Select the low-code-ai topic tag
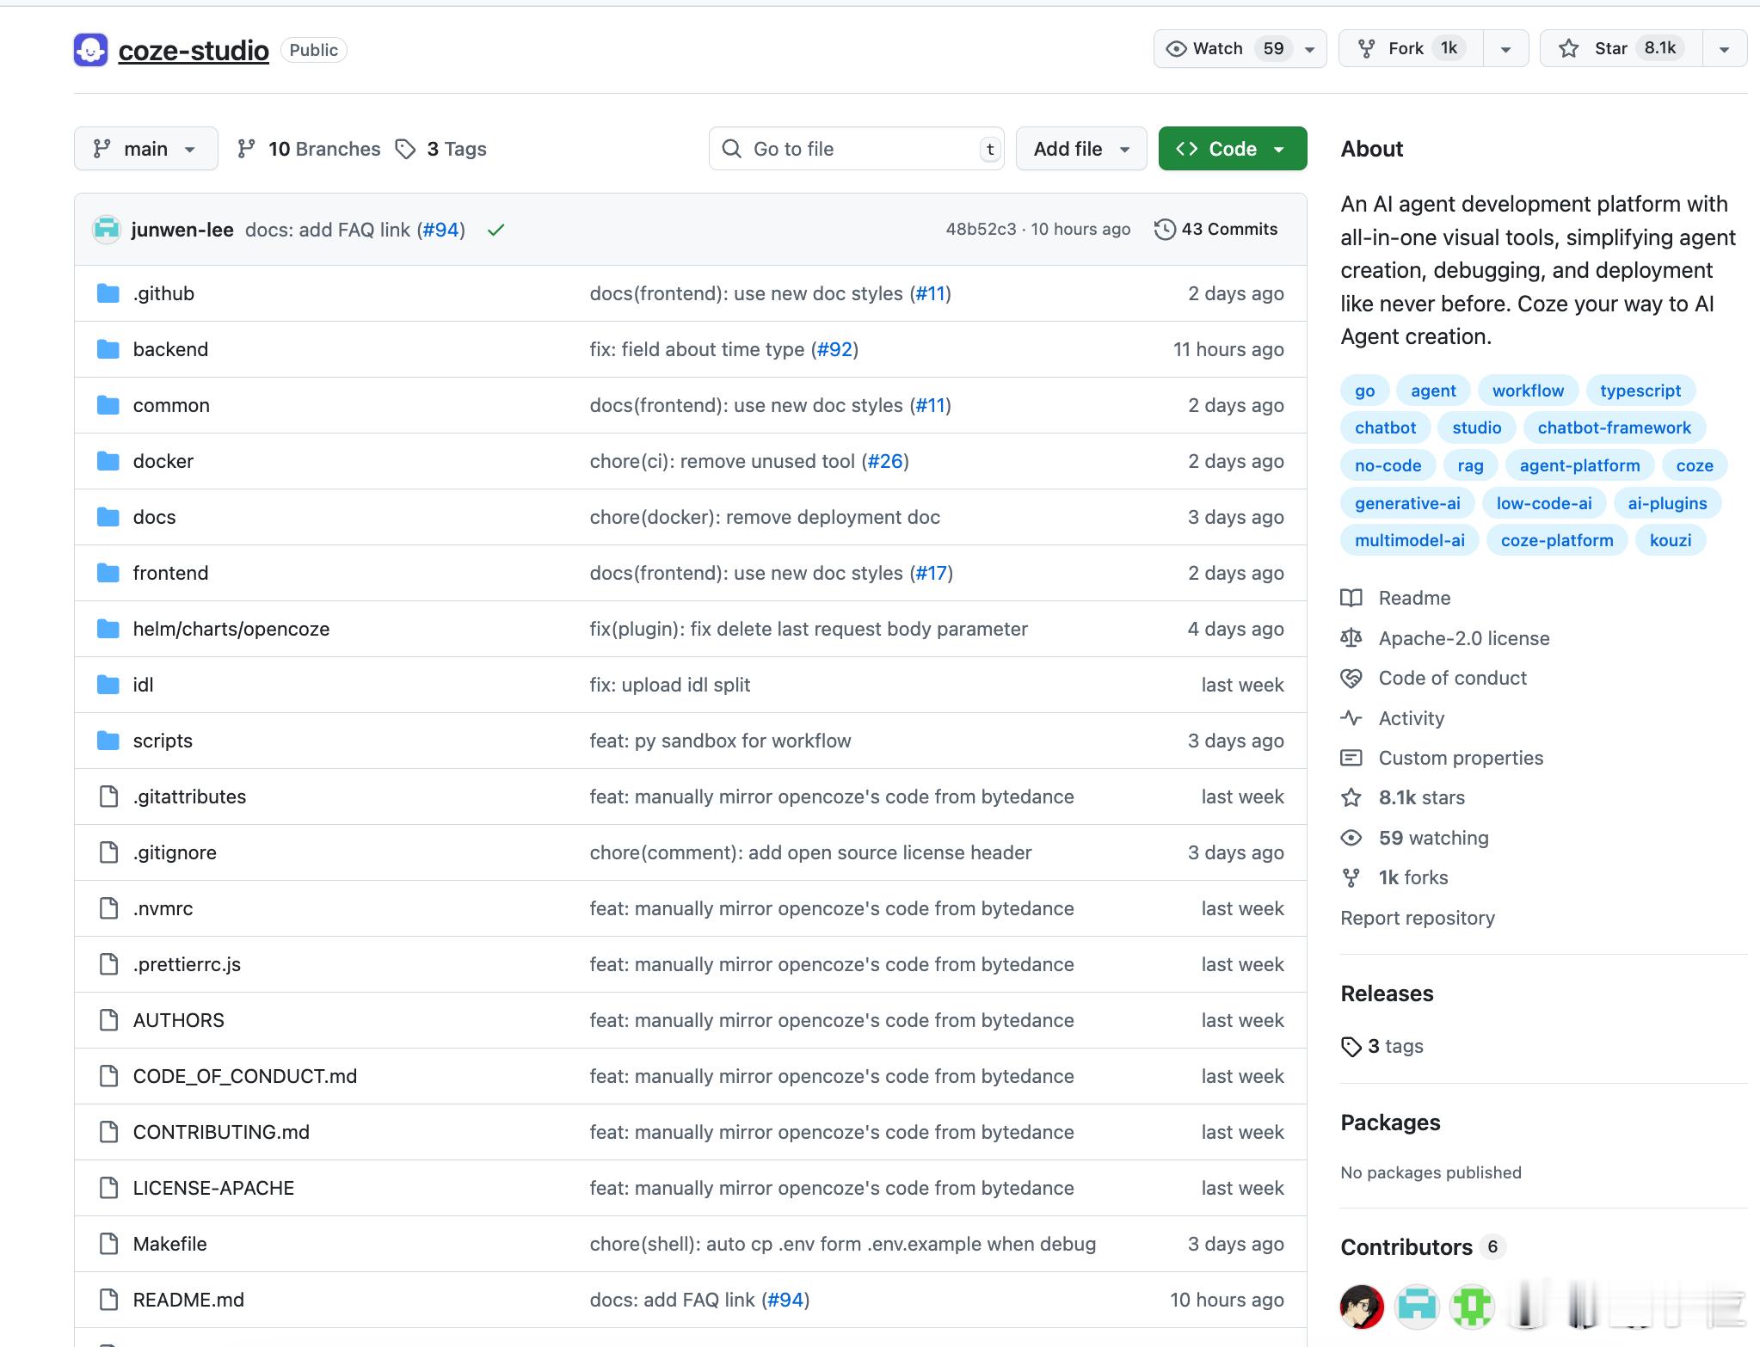1760x1347 pixels. pyautogui.click(x=1543, y=503)
